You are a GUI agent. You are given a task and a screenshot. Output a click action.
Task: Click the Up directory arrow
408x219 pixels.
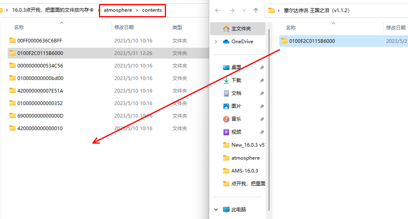(256, 11)
